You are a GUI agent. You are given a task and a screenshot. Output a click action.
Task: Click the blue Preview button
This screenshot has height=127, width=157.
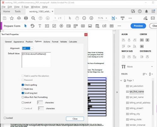pos(138,26)
